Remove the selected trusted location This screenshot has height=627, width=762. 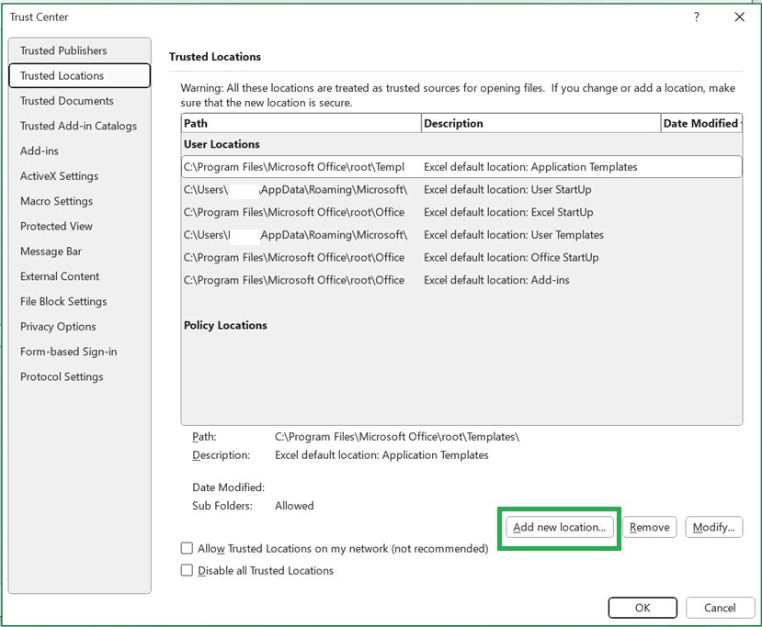coord(649,527)
